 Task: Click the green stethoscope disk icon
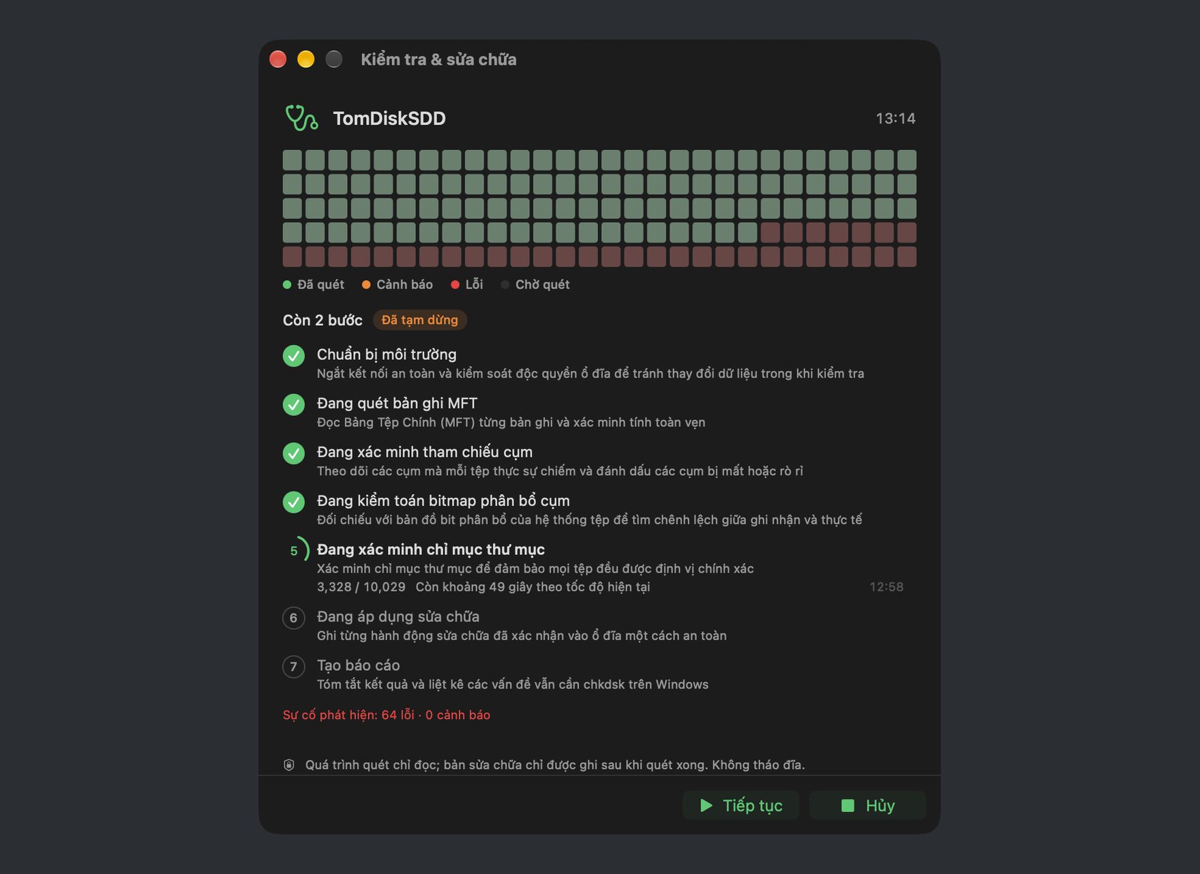pos(301,118)
